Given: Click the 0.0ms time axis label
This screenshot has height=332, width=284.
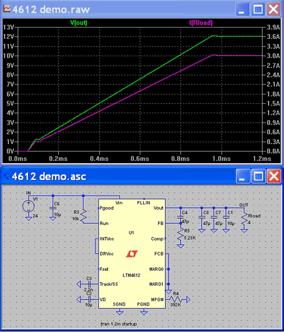Looking at the screenshot, I should point(18,158).
